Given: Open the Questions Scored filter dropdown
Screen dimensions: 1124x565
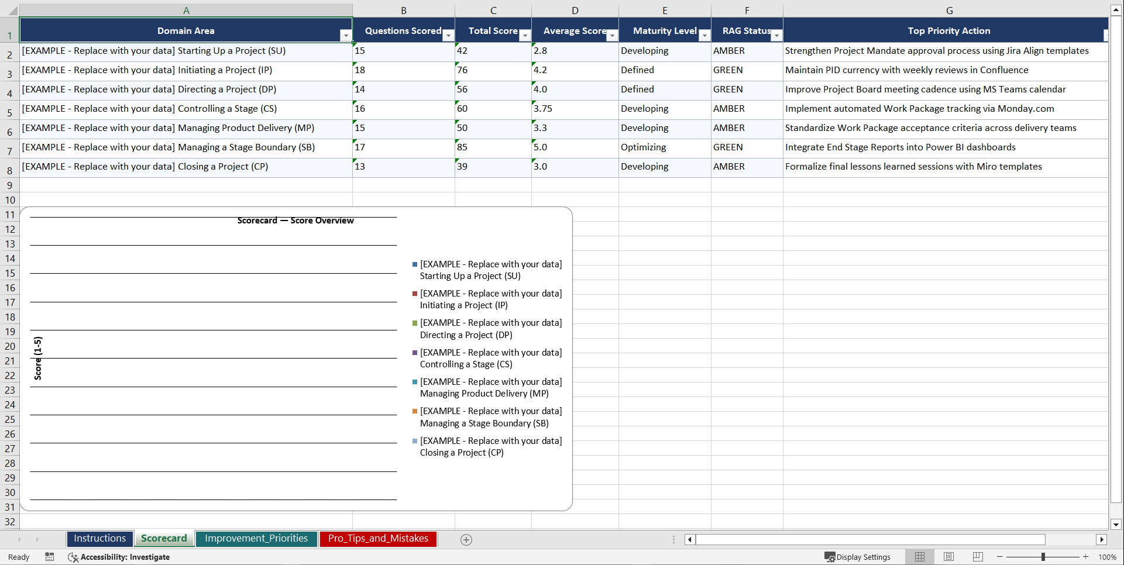Looking at the screenshot, I should tap(448, 36).
